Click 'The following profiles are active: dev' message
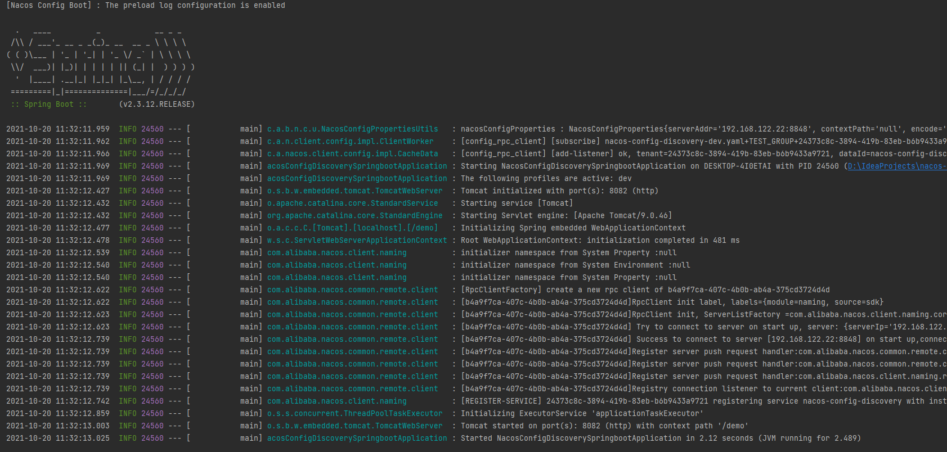 (546, 178)
